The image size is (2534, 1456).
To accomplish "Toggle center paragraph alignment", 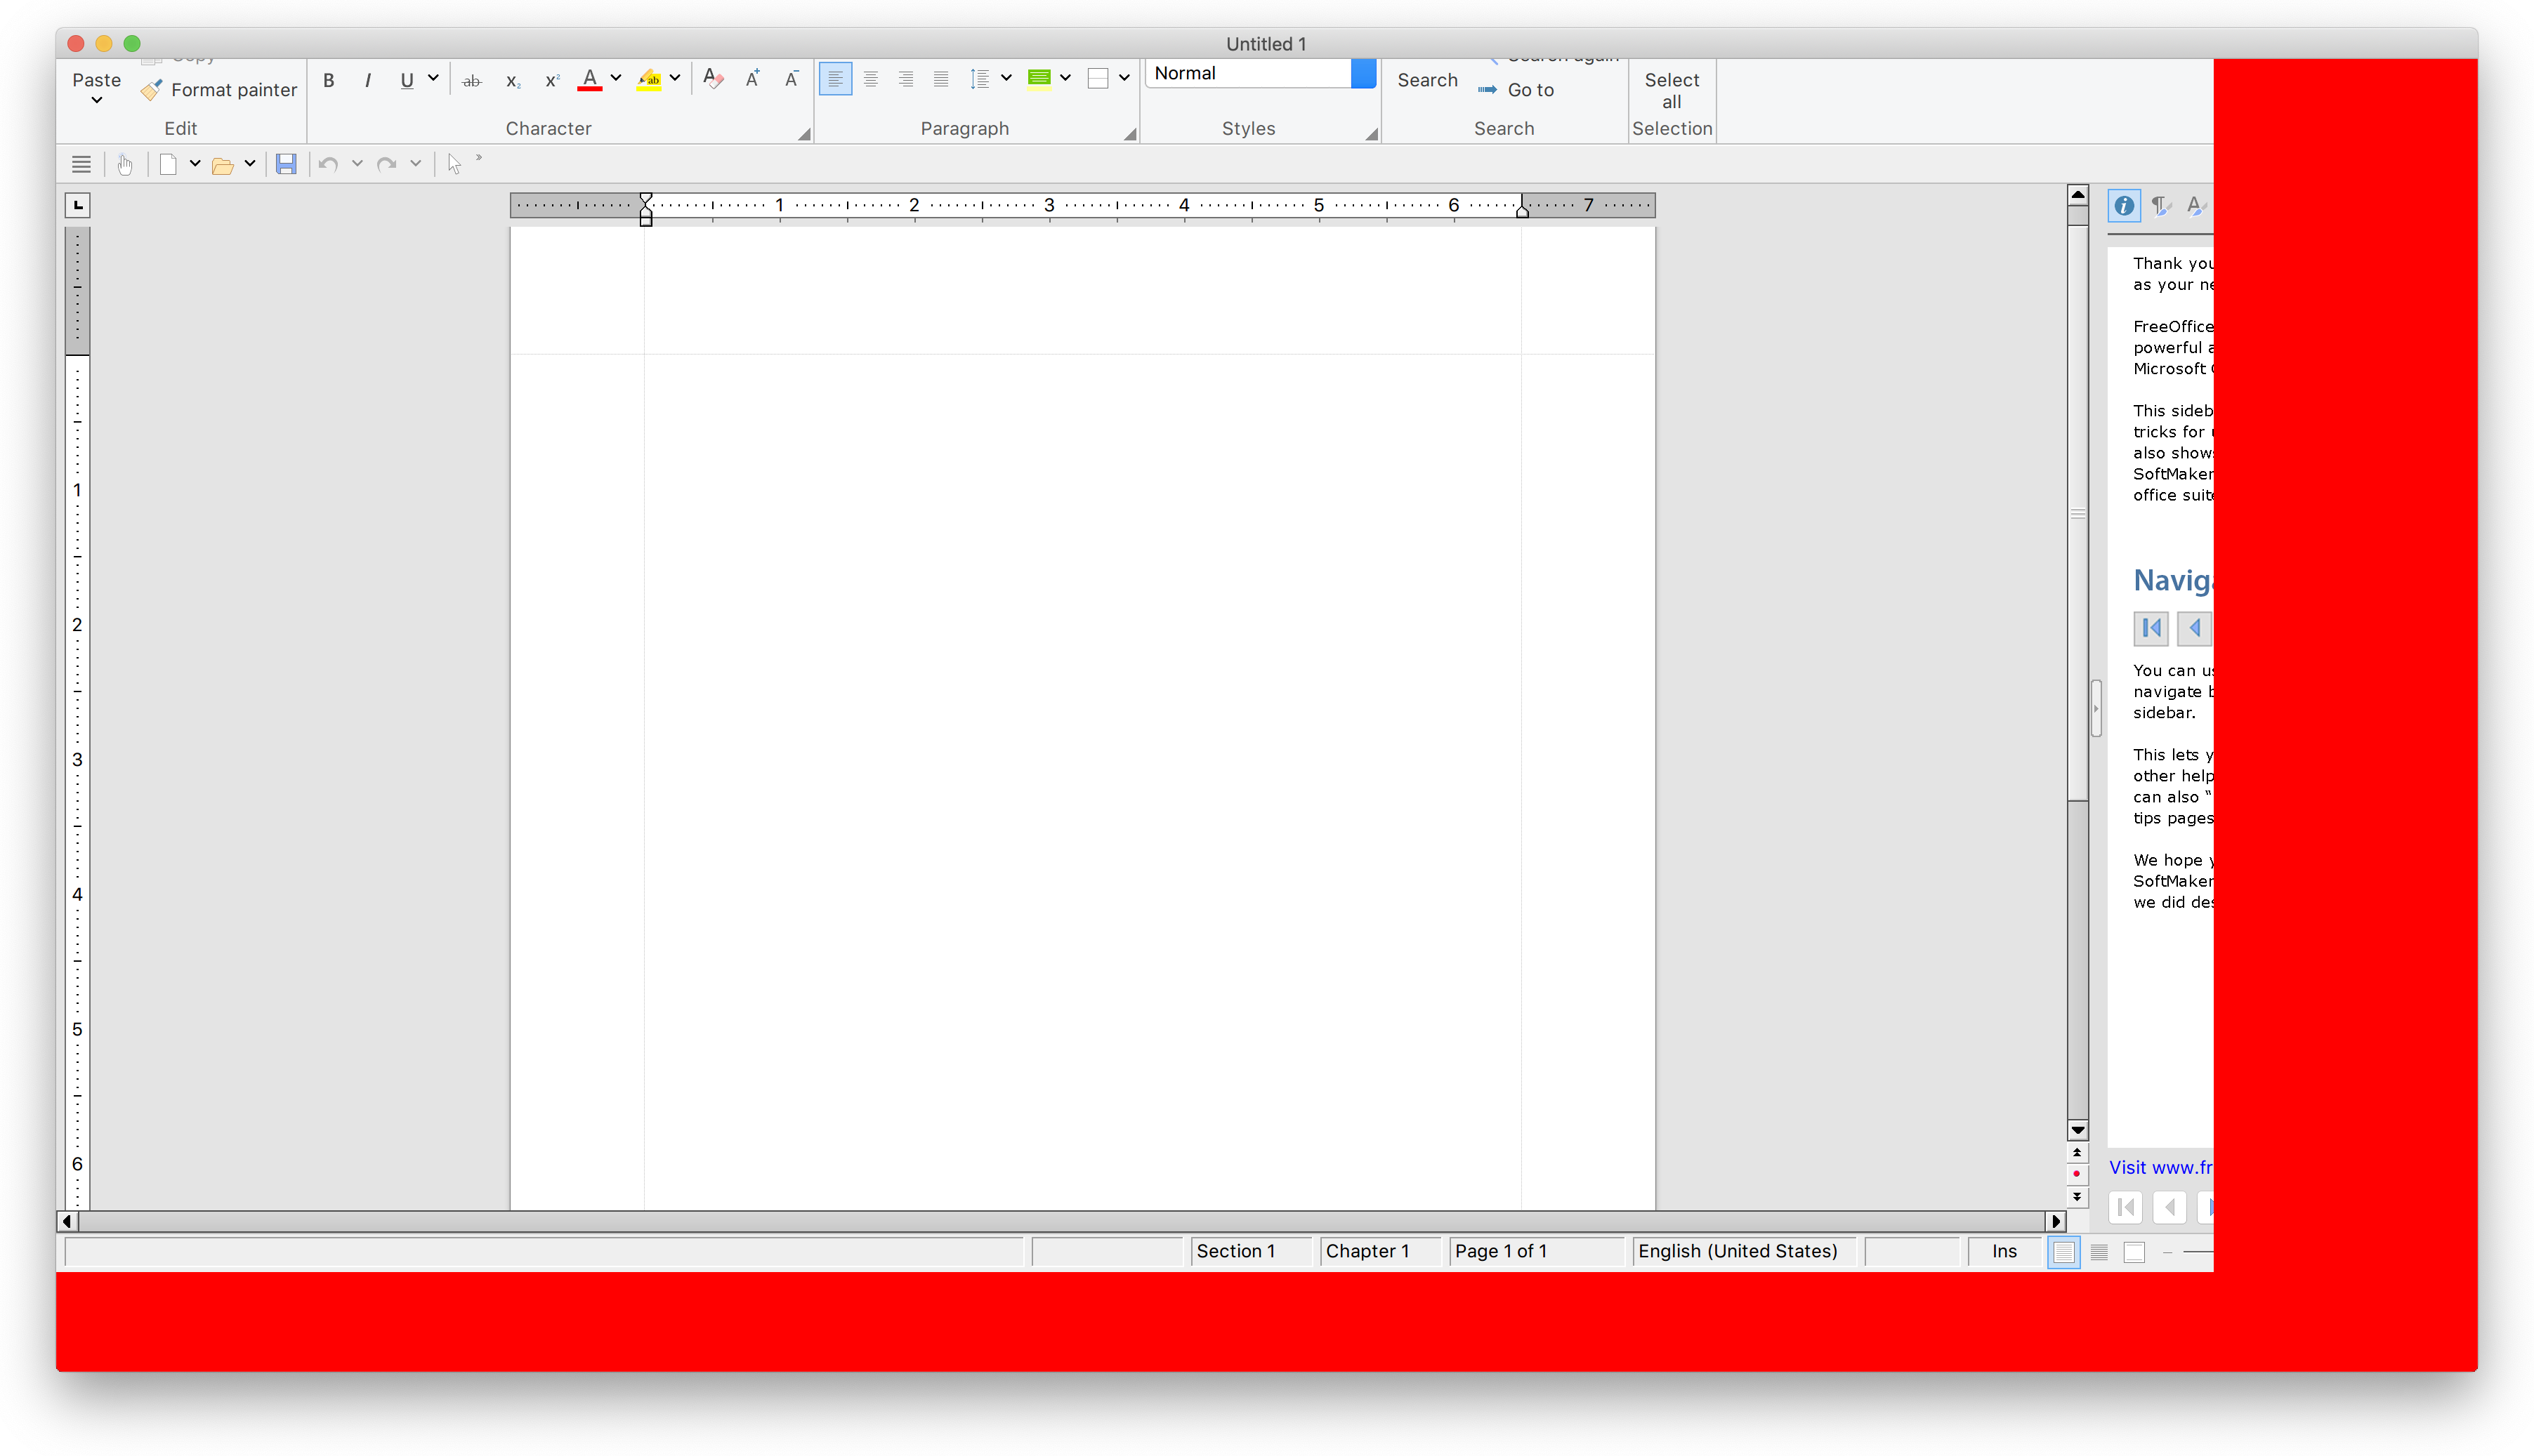I will tap(870, 79).
